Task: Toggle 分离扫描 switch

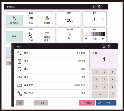Action: pyautogui.click(x=69, y=34)
